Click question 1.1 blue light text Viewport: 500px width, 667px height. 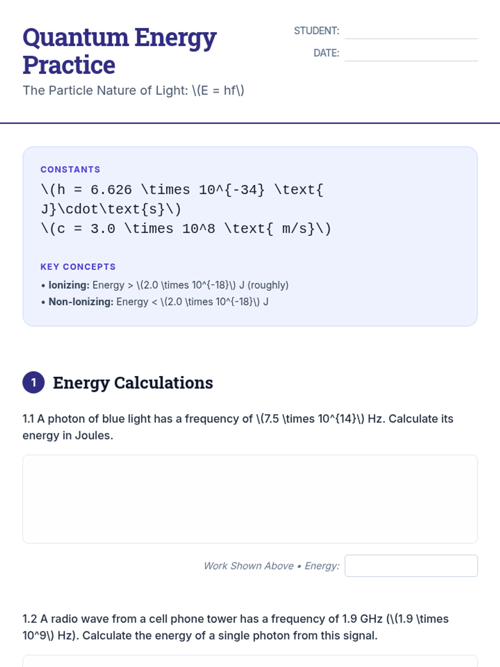point(238,427)
